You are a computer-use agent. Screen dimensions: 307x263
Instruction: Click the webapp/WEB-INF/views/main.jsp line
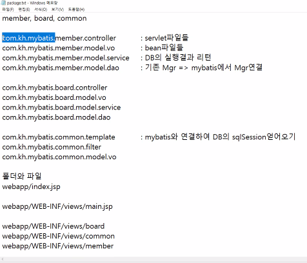[x=57, y=206]
